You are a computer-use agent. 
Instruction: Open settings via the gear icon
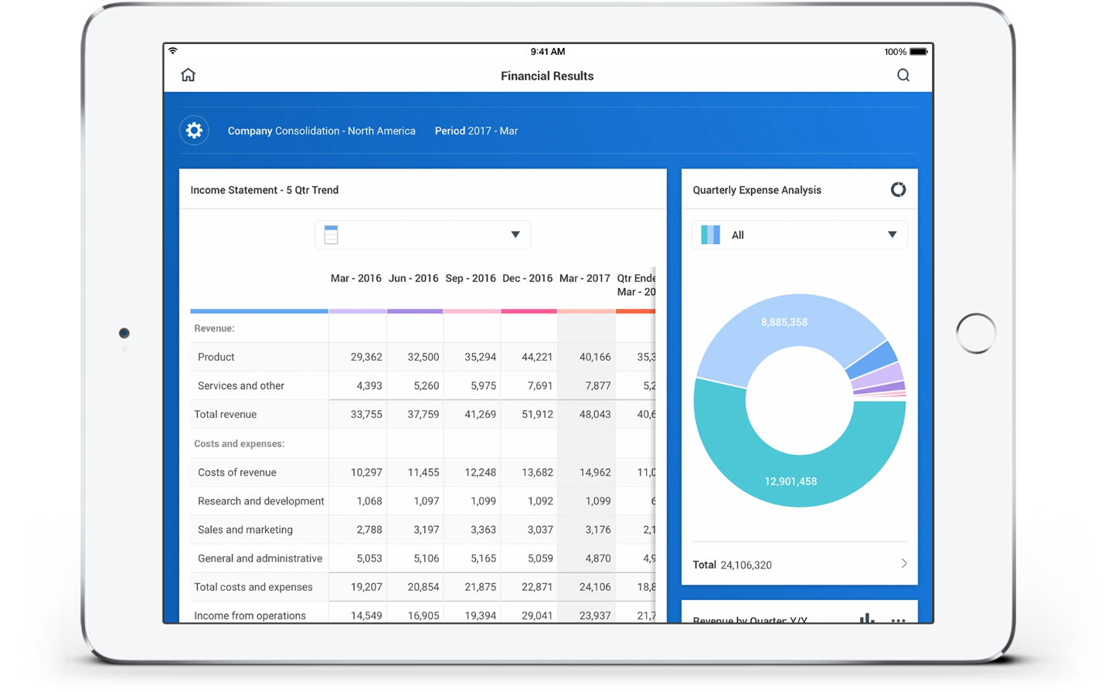click(x=194, y=130)
